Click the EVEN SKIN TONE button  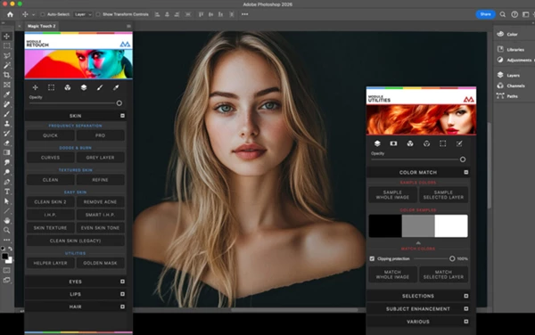point(100,228)
